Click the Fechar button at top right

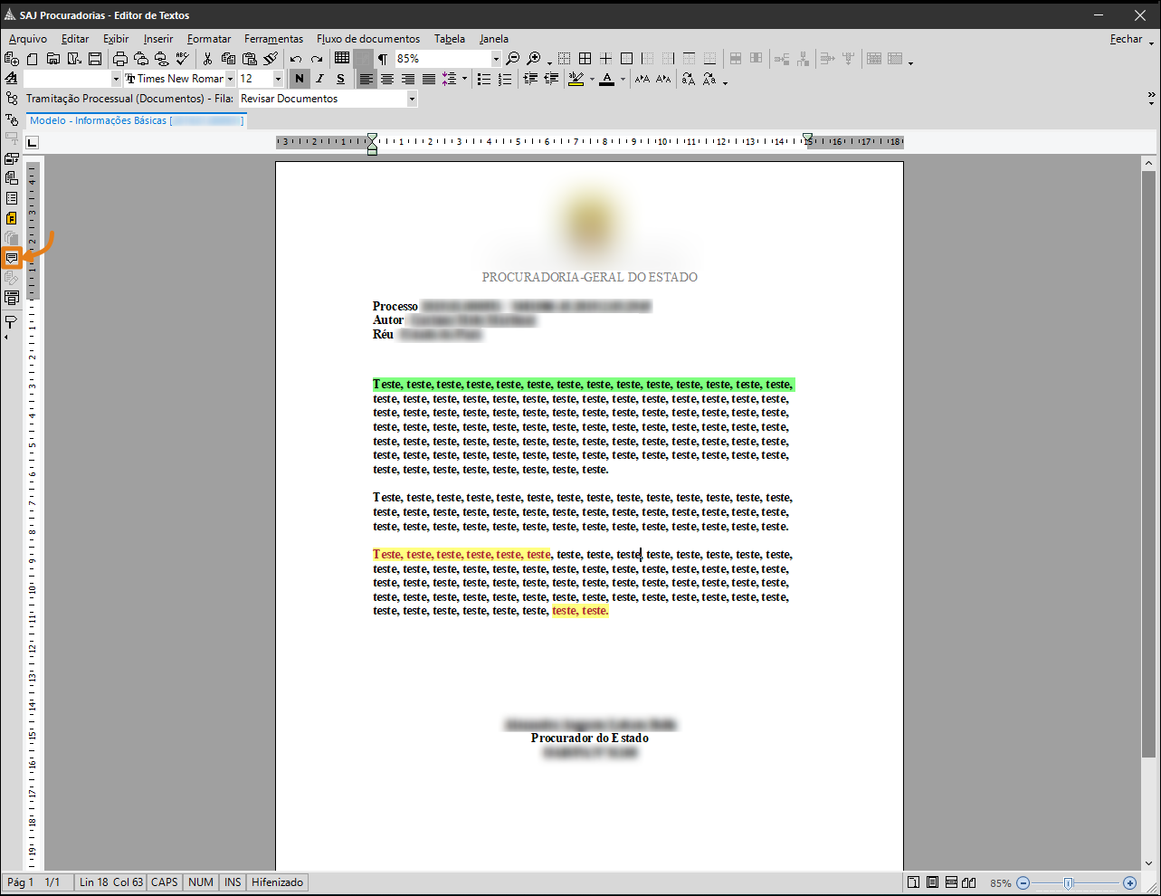[1126, 39]
